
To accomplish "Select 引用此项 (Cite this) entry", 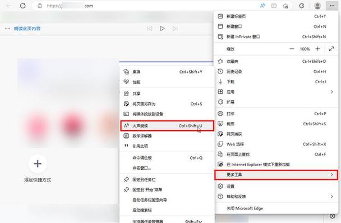I will [x=167, y=146].
